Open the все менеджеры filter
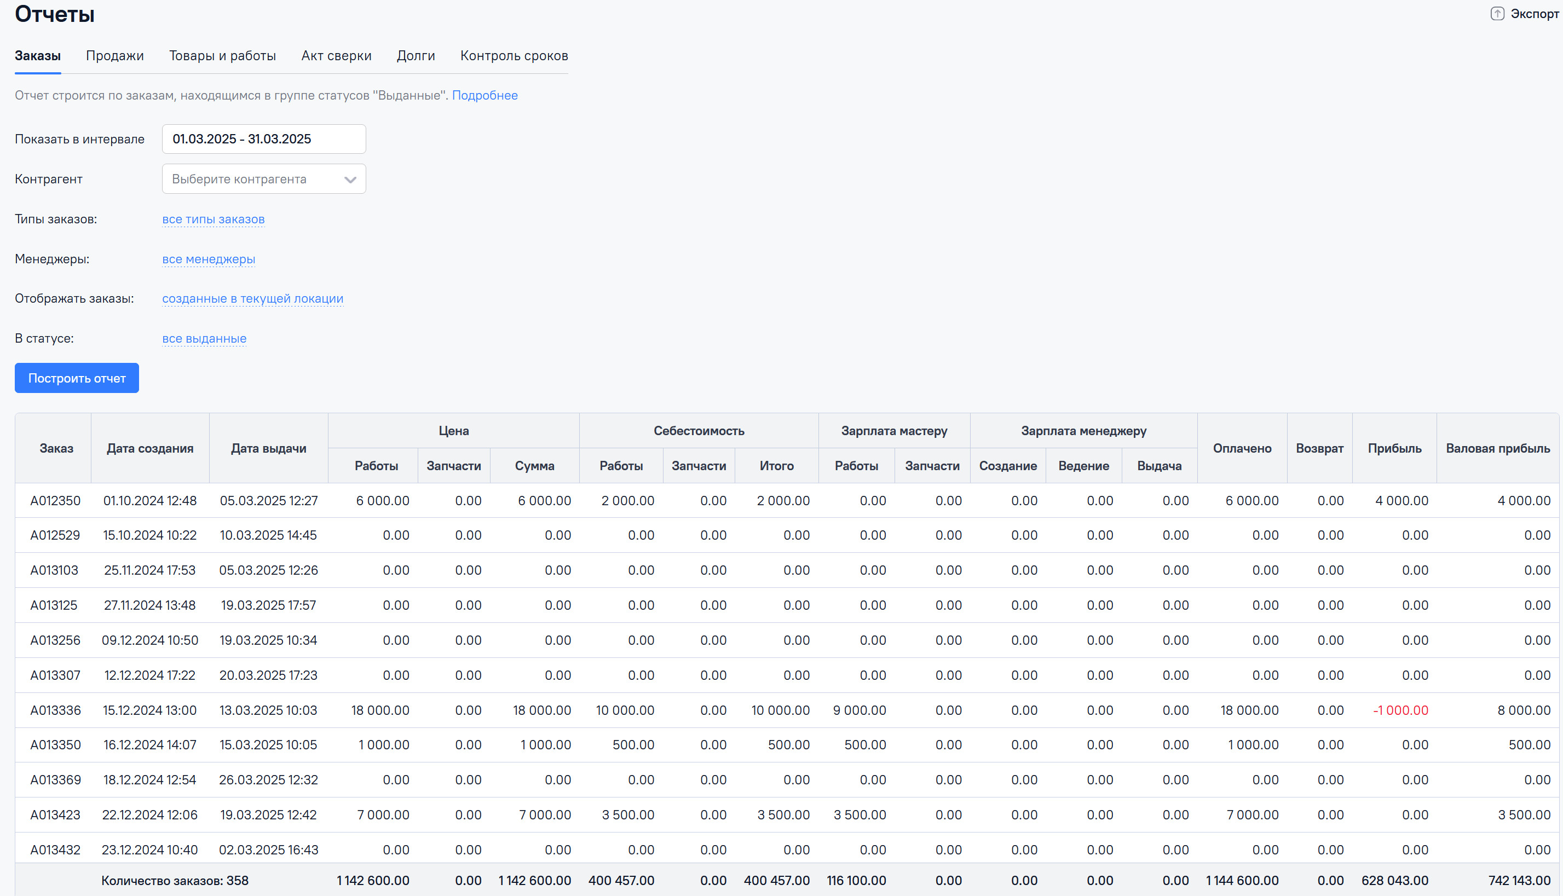Screen dimensions: 1563x896 209,259
